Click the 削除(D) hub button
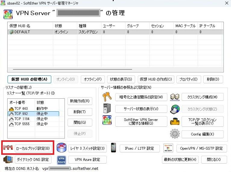Screen dimensions: 231x172 tap(213, 79)
